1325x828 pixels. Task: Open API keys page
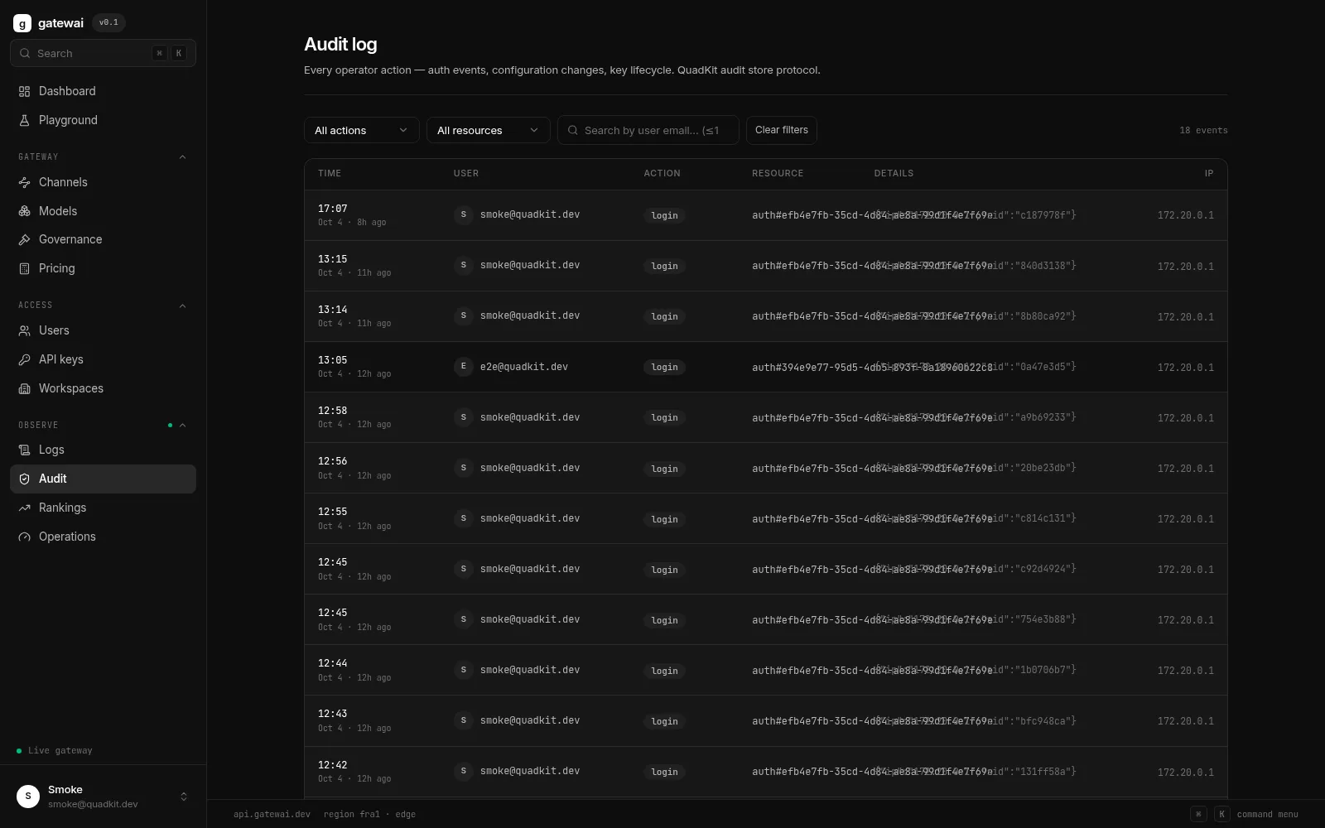[x=103, y=359]
